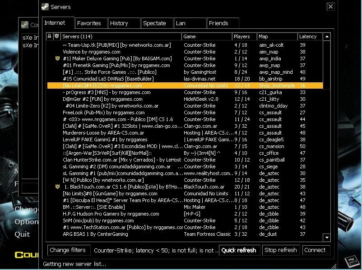Select server 'Violence by nrggames.com'

185,52
